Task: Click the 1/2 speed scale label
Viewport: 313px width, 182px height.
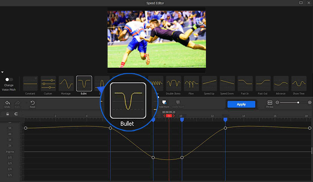Action: point(10,157)
